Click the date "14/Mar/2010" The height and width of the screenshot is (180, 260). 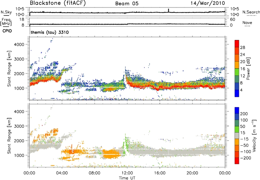click(x=208, y=3)
